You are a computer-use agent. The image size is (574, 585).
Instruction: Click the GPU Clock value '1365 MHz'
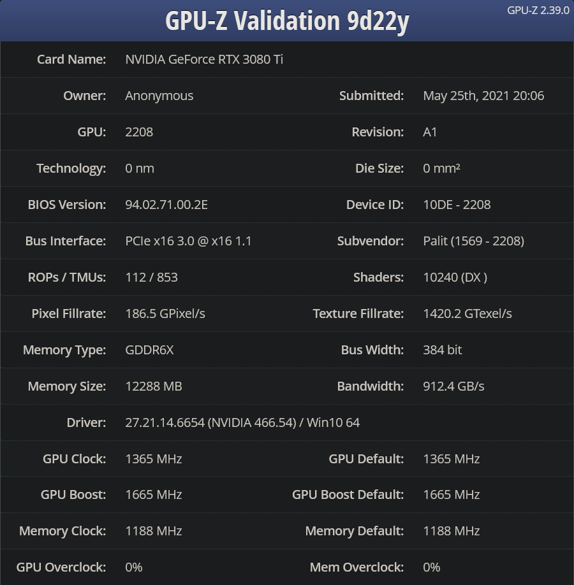pos(154,459)
